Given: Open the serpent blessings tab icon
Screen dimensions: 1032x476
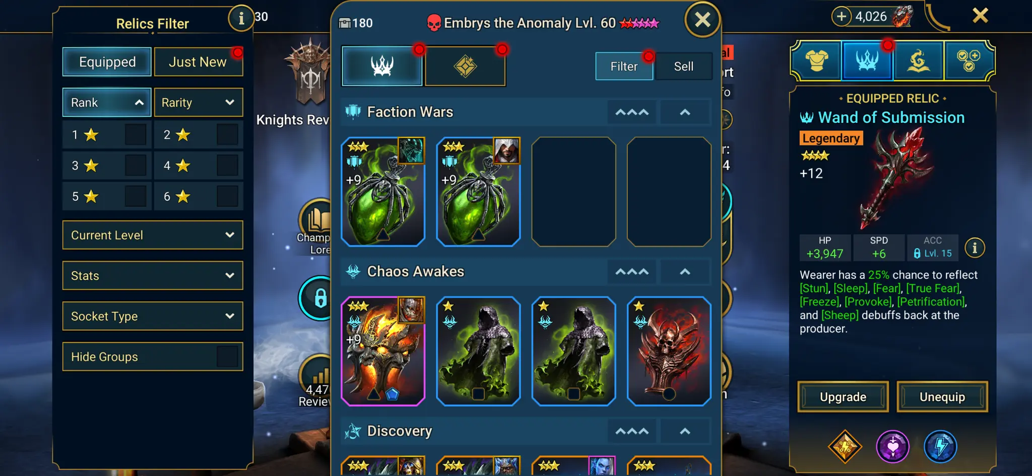Looking at the screenshot, I should tap(918, 61).
